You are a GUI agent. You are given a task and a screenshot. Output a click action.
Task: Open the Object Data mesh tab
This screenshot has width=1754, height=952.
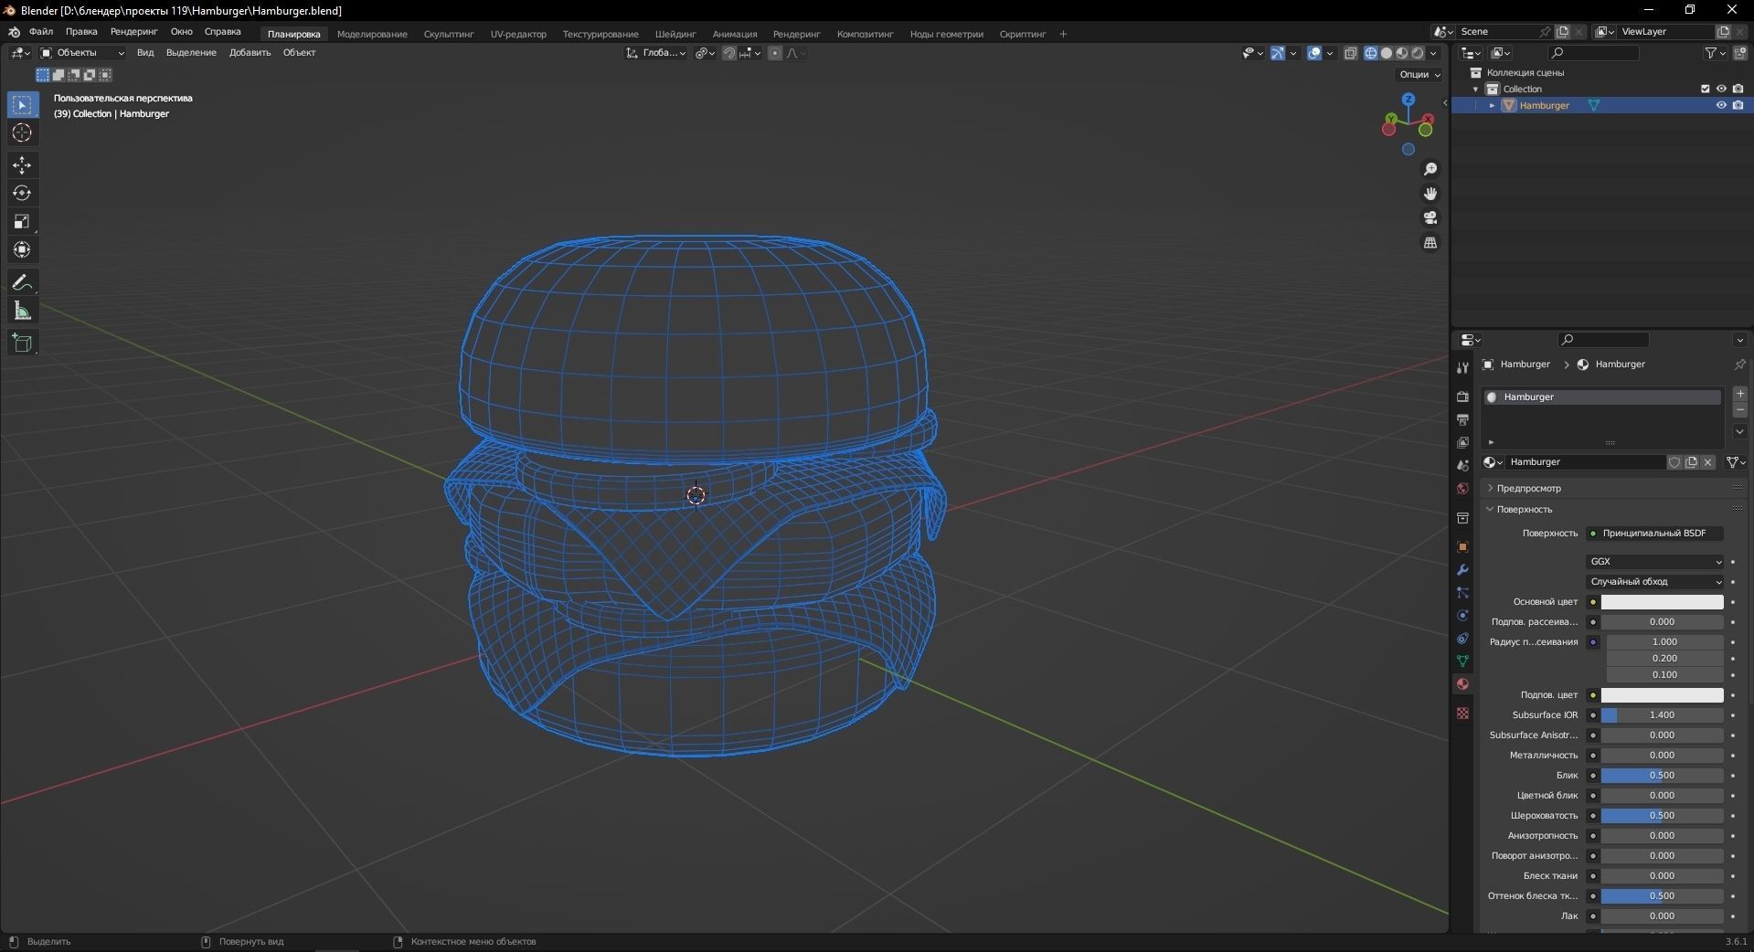click(1462, 661)
